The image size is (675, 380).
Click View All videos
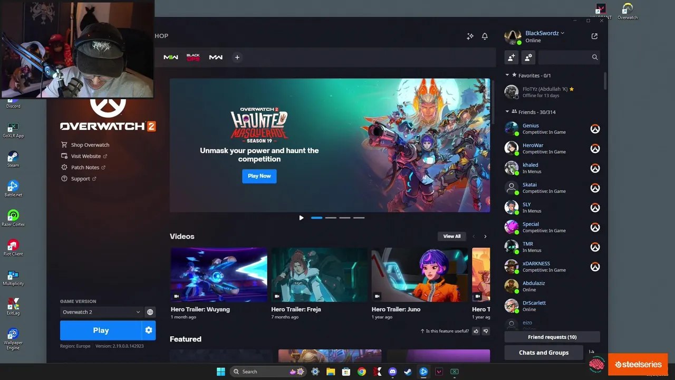point(452,236)
